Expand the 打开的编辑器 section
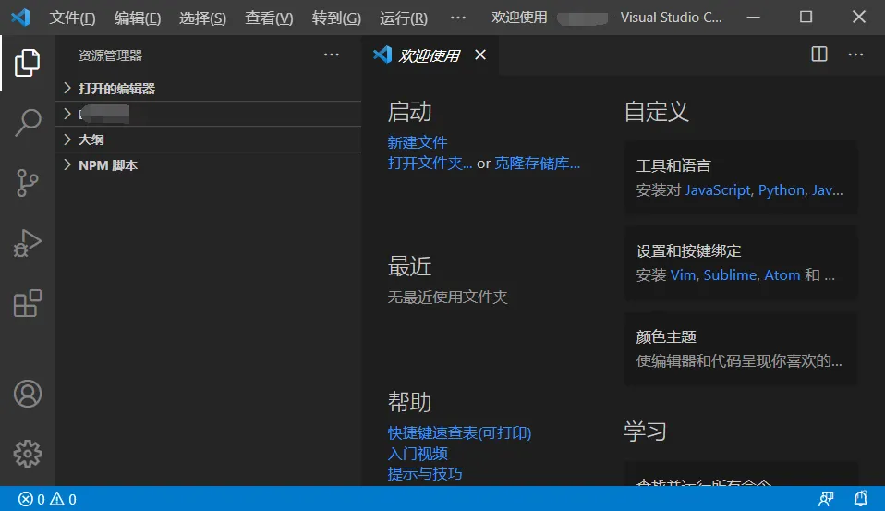This screenshot has width=885, height=511. coord(208,88)
